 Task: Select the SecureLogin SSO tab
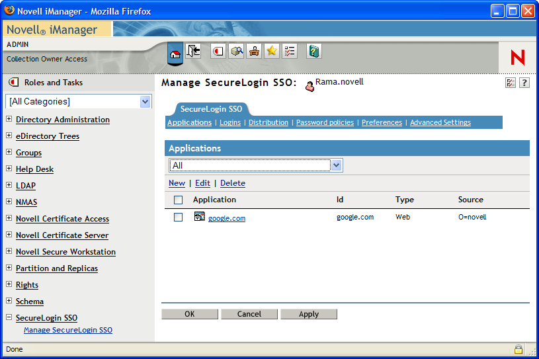[x=211, y=109]
